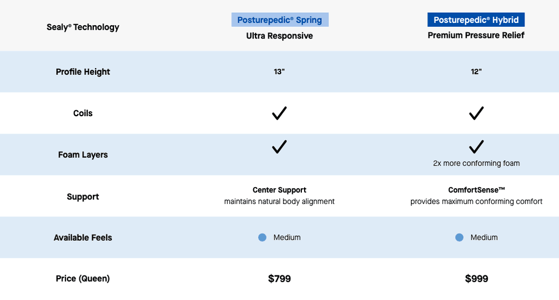Click the Foam Layers checkmark for Hybrid
Viewport: 559px width, 300px height.
(476, 147)
